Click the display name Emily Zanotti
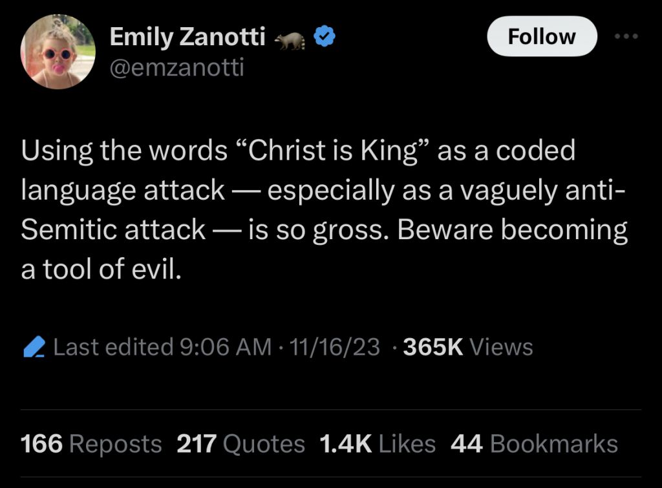 pos(187,37)
